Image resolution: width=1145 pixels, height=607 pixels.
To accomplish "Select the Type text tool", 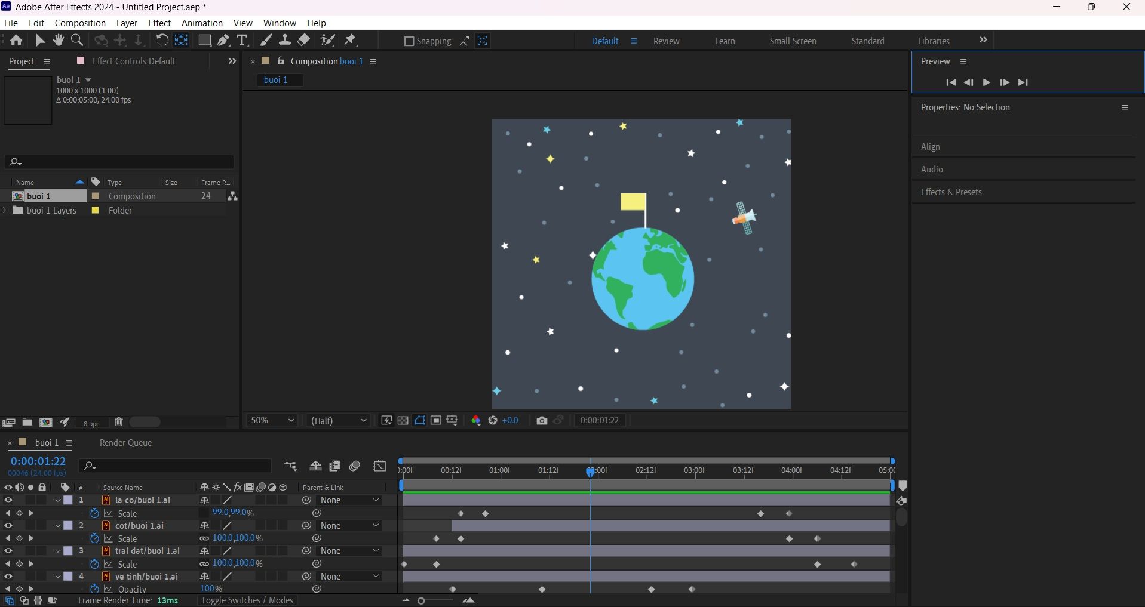I will point(242,40).
